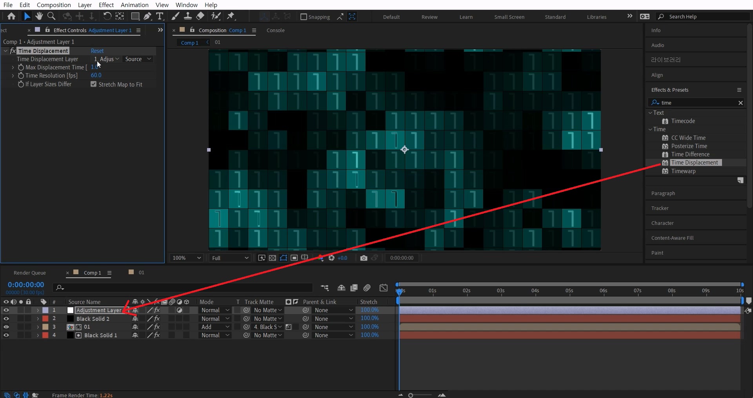Open composition mini-flowchart icon in timeline

click(x=325, y=288)
